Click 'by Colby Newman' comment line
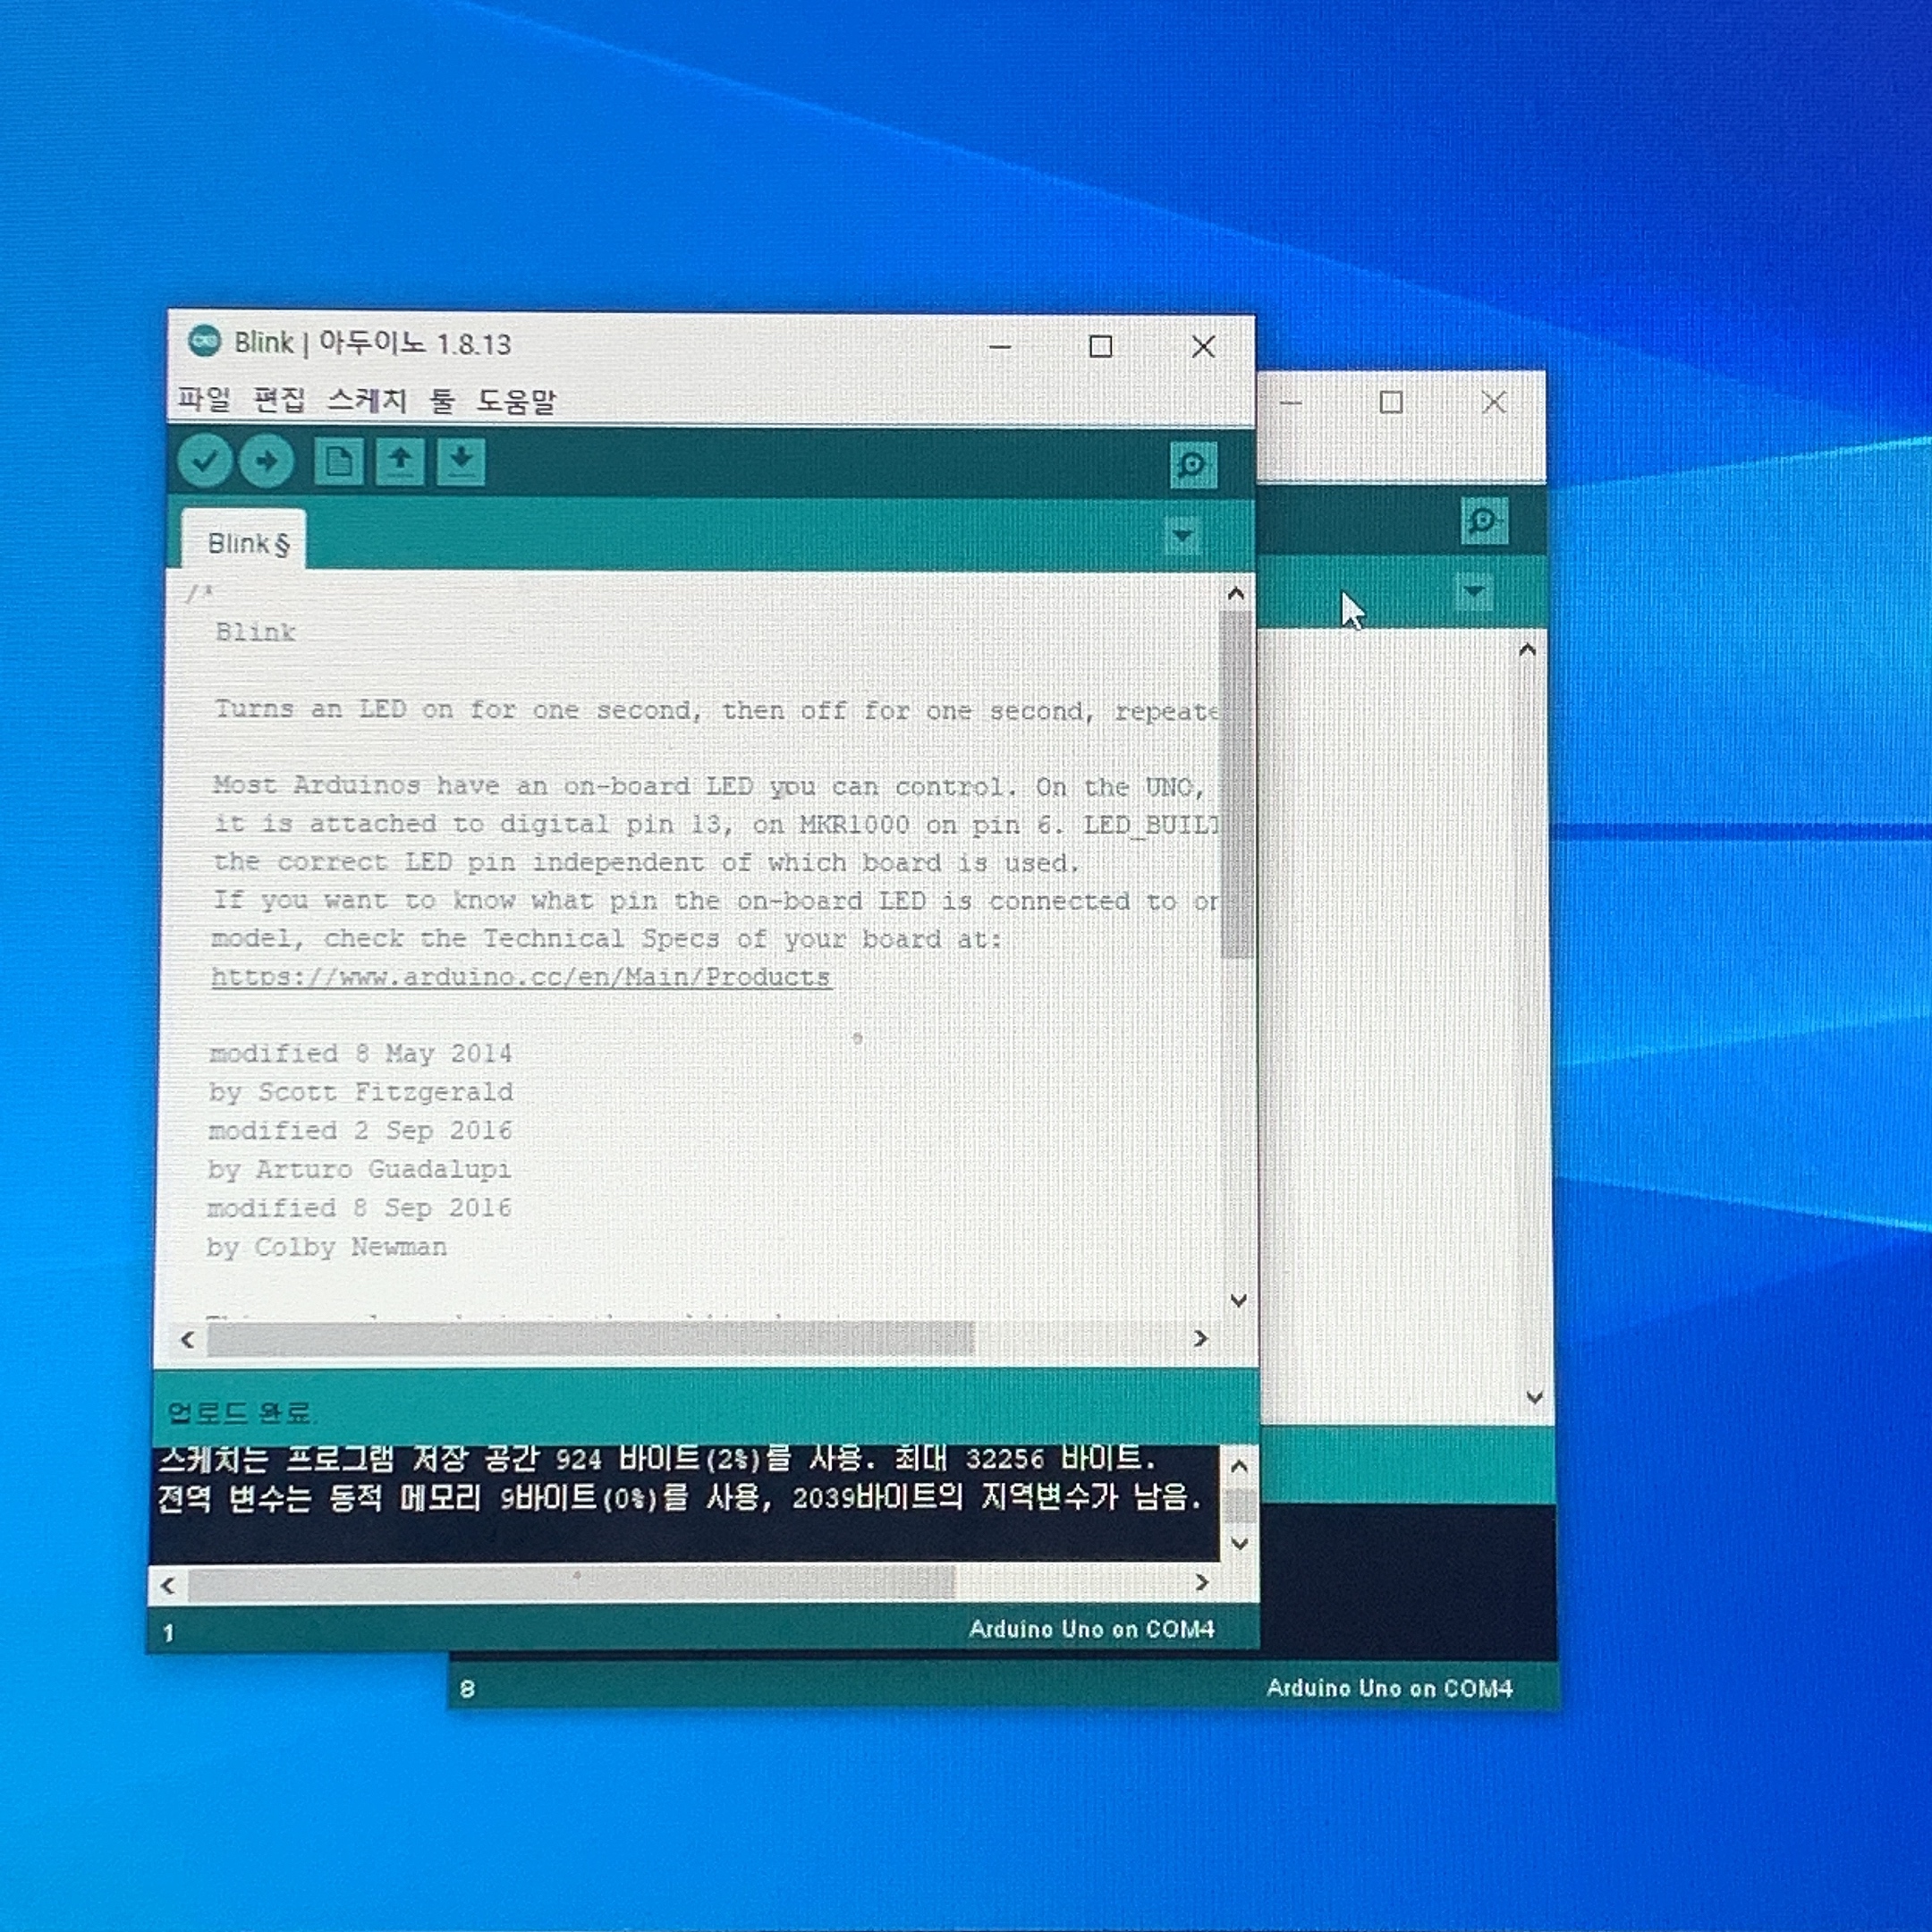 tap(326, 1247)
